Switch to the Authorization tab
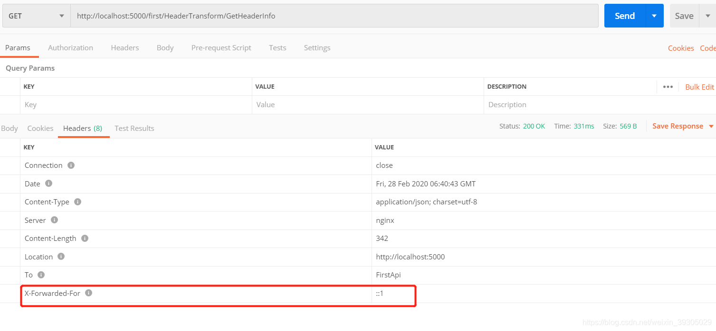Image resolution: width=716 pixels, height=331 pixels. pos(70,47)
